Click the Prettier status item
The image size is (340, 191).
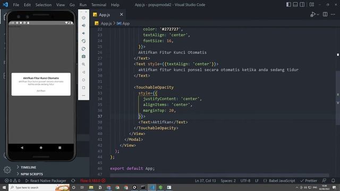coord(309,180)
